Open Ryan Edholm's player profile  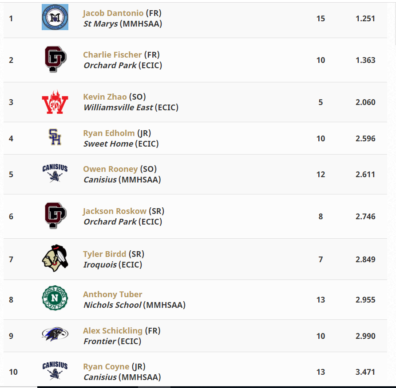coord(109,133)
